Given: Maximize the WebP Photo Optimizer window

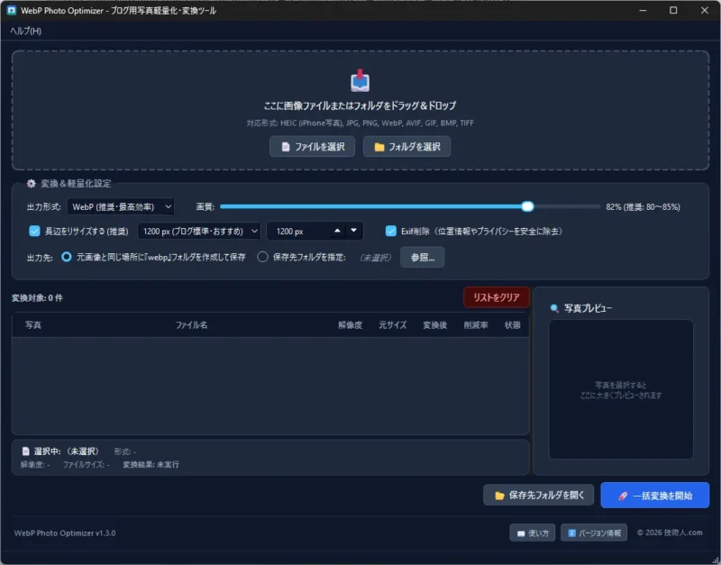Looking at the screenshot, I should point(673,10).
